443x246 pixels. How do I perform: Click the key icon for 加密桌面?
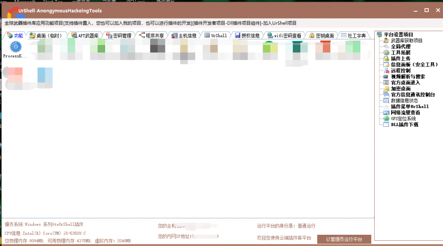click(386, 89)
